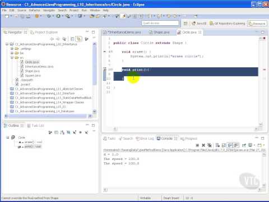The width and height of the screenshot is (269, 202).
Task: Close the Circle.java editor tab
Action: pos(200,33)
